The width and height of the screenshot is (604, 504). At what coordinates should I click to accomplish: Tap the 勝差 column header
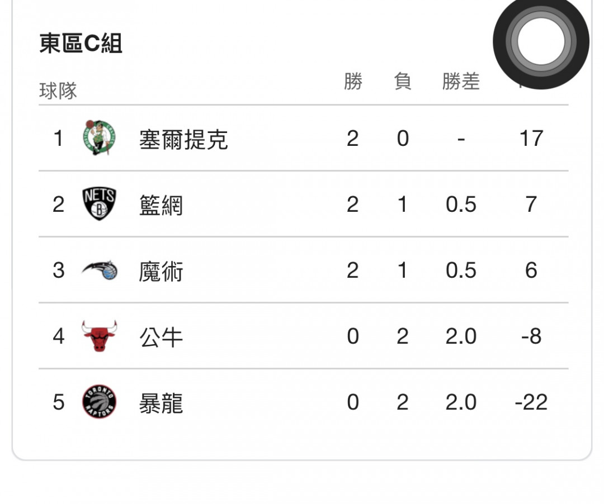click(x=461, y=81)
